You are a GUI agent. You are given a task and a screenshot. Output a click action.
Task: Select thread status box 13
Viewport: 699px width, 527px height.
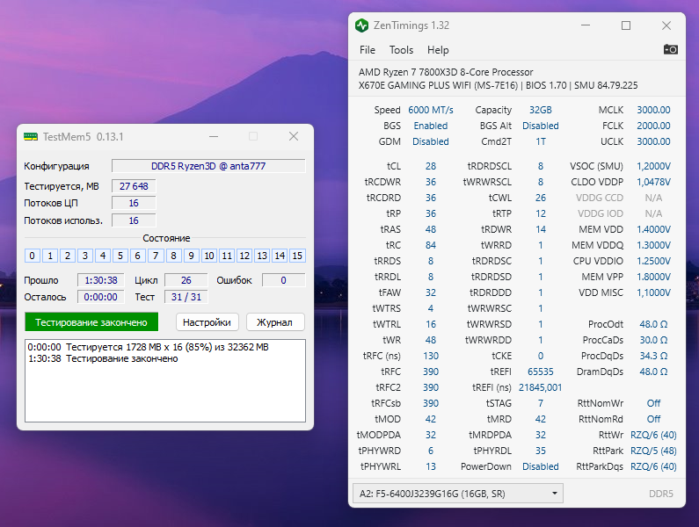(x=262, y=256)
